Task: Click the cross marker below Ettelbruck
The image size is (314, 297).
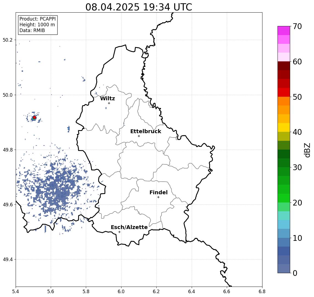Action: click(139, 136)
